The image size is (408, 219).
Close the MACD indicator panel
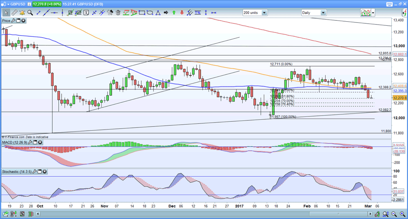click(40, 142)
